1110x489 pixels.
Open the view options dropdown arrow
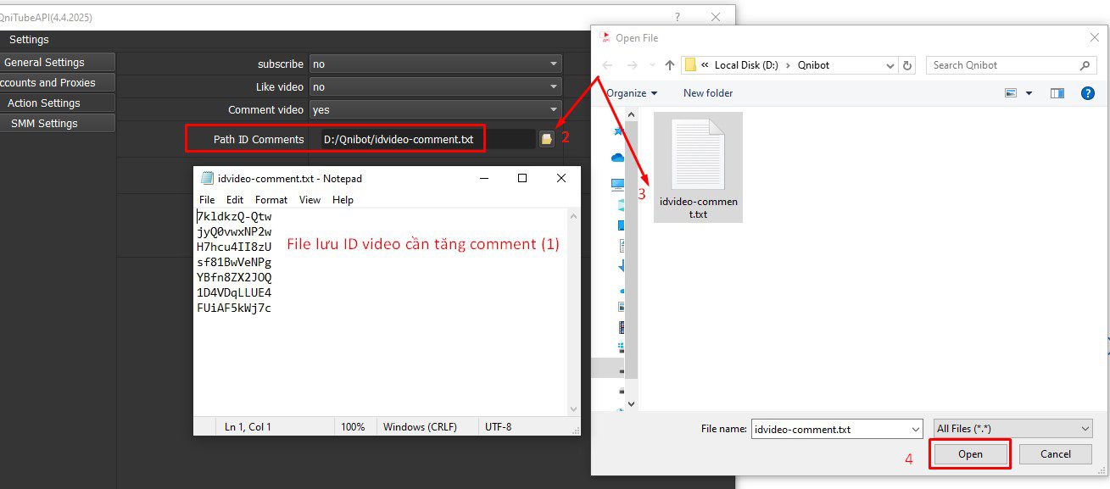1029,93
